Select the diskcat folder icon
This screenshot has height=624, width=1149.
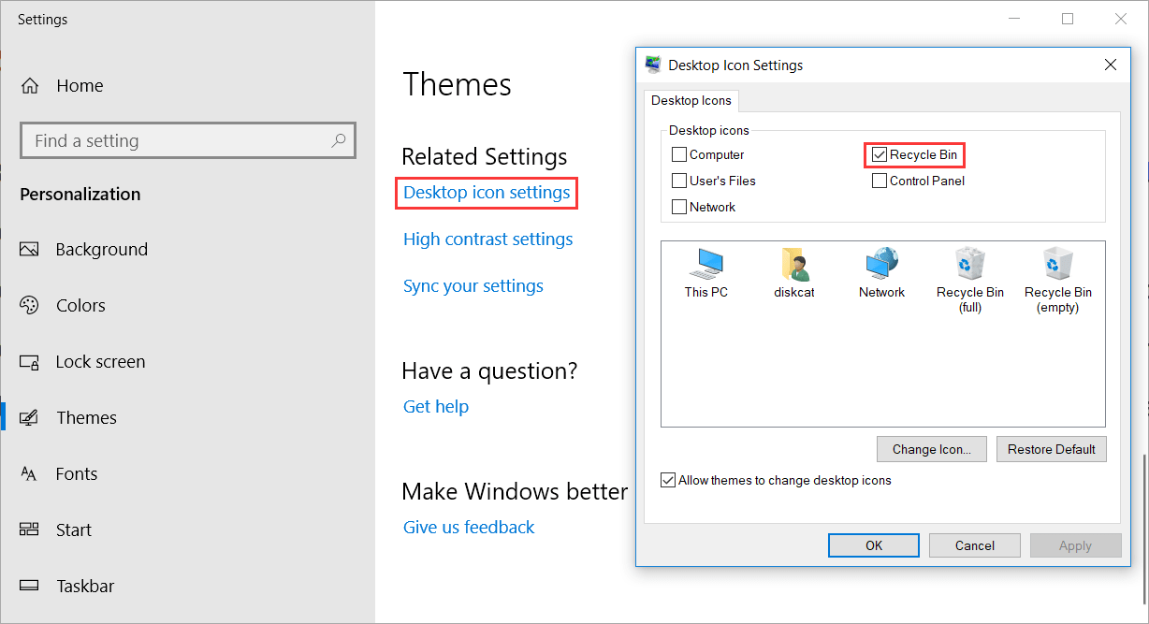793,271
